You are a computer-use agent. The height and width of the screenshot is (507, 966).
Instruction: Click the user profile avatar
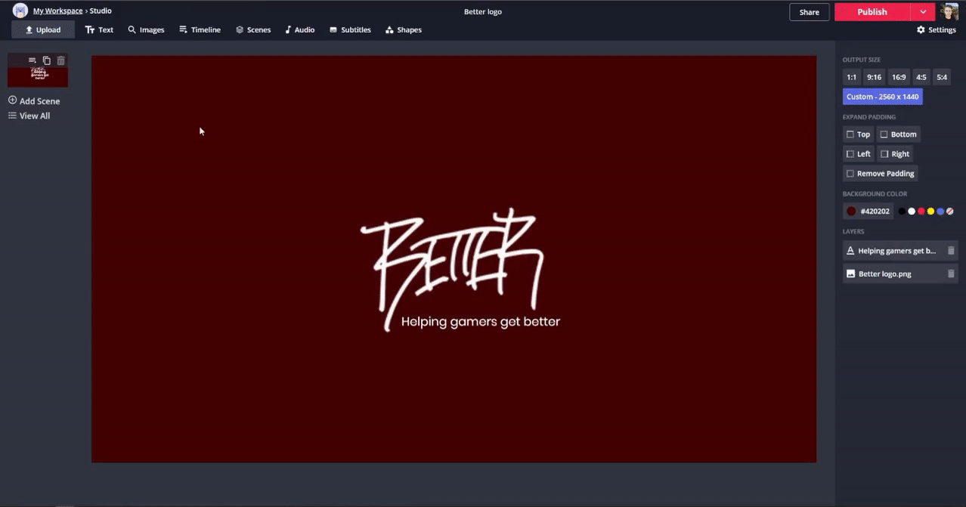(949, 12)
